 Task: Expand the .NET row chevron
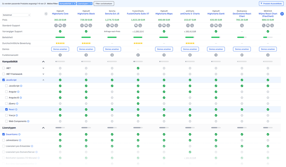(x=43, y=68)
